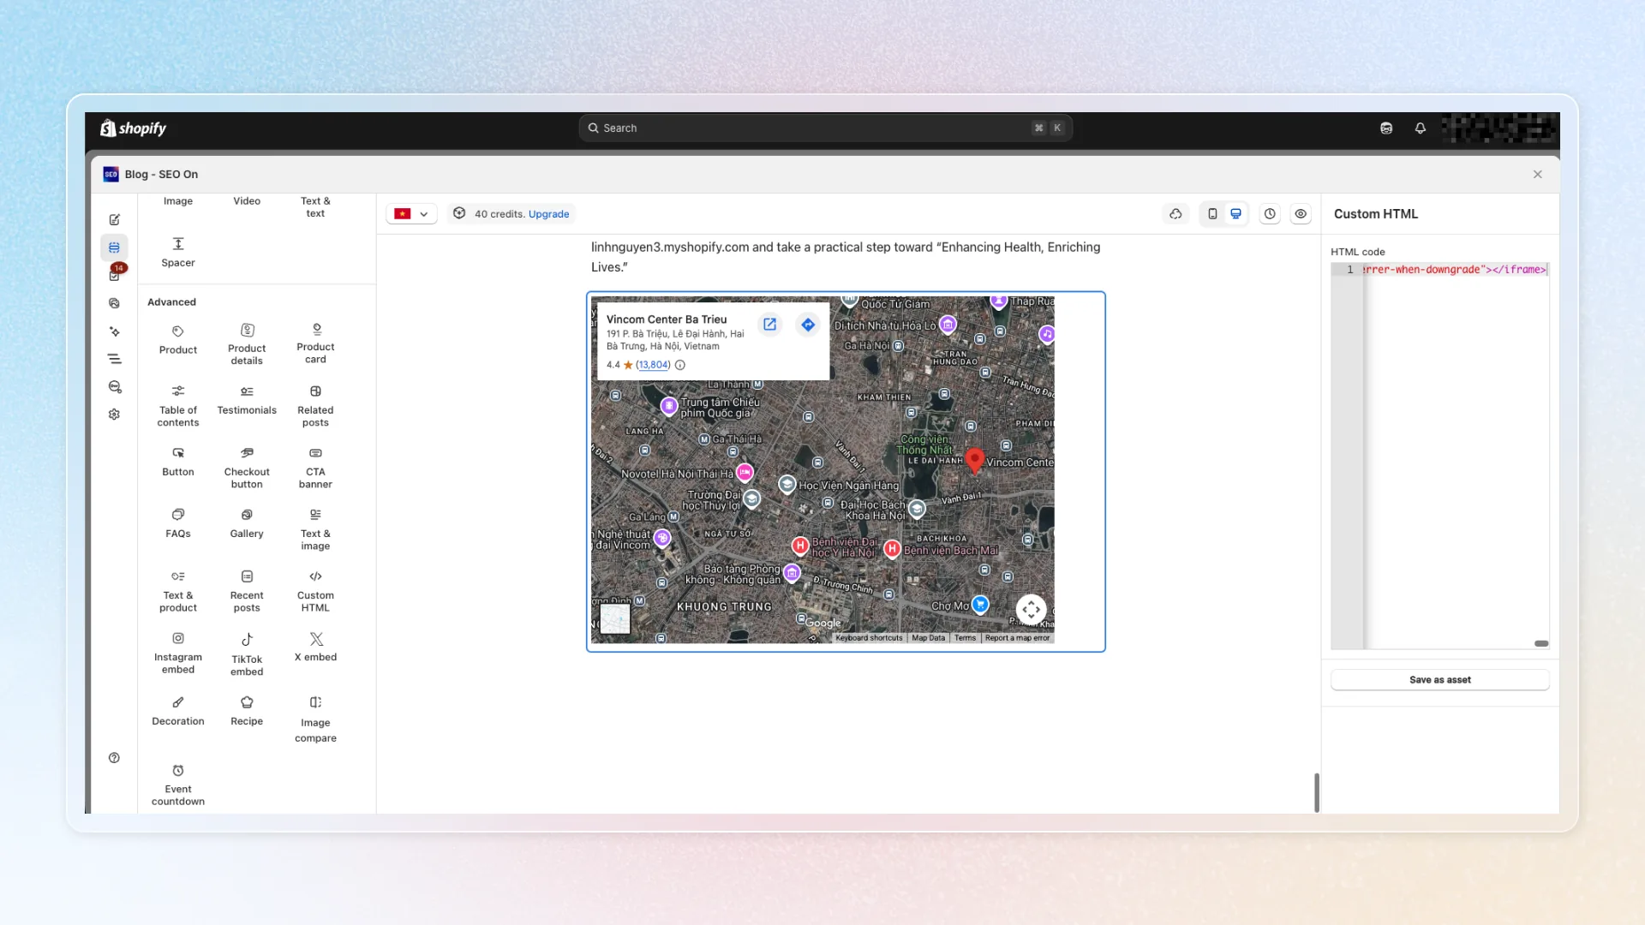
Task: Open the AI sparkle sidebar icon
Action: tap(115, 331)
